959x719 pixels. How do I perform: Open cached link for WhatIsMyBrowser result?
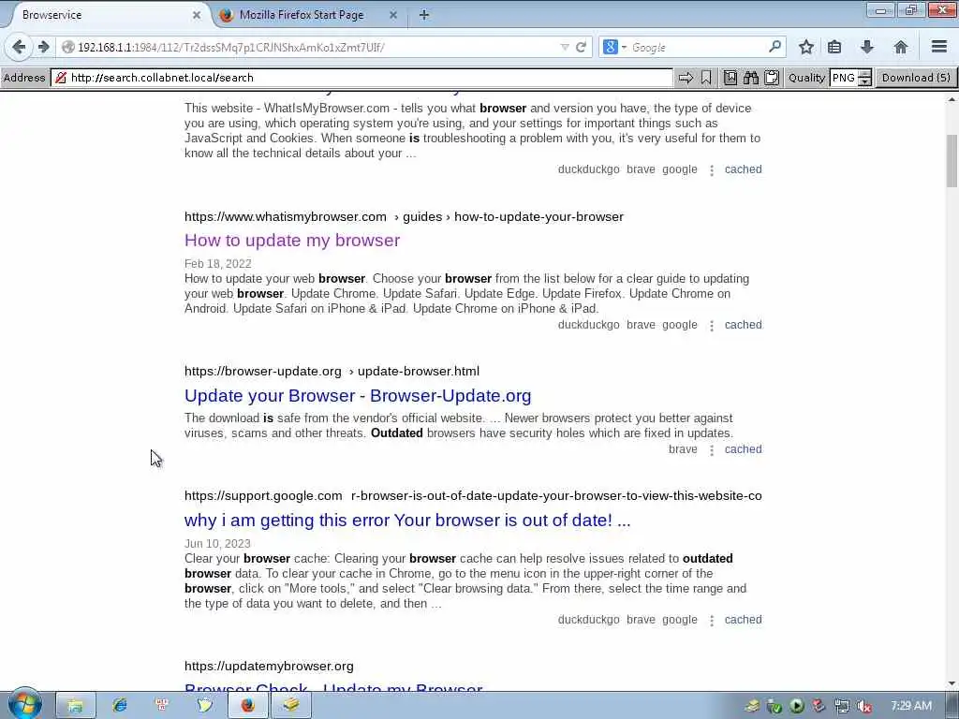click(743, 169)
